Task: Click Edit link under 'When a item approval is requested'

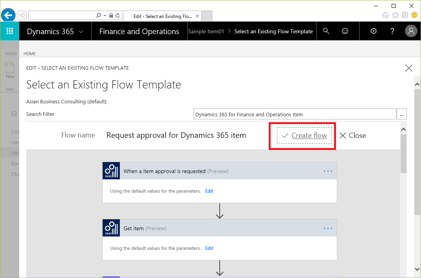Action: 209,191
